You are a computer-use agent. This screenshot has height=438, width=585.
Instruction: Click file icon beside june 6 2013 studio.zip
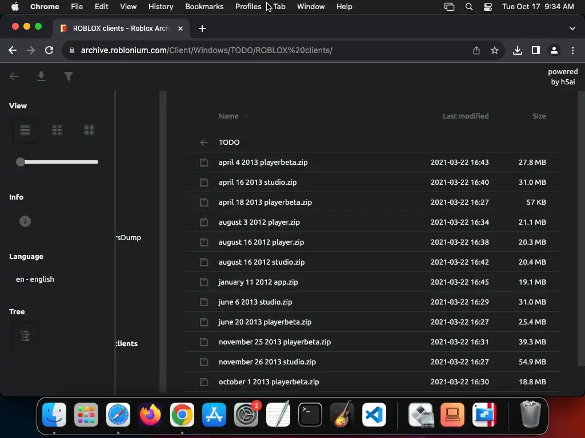[204, 302]
